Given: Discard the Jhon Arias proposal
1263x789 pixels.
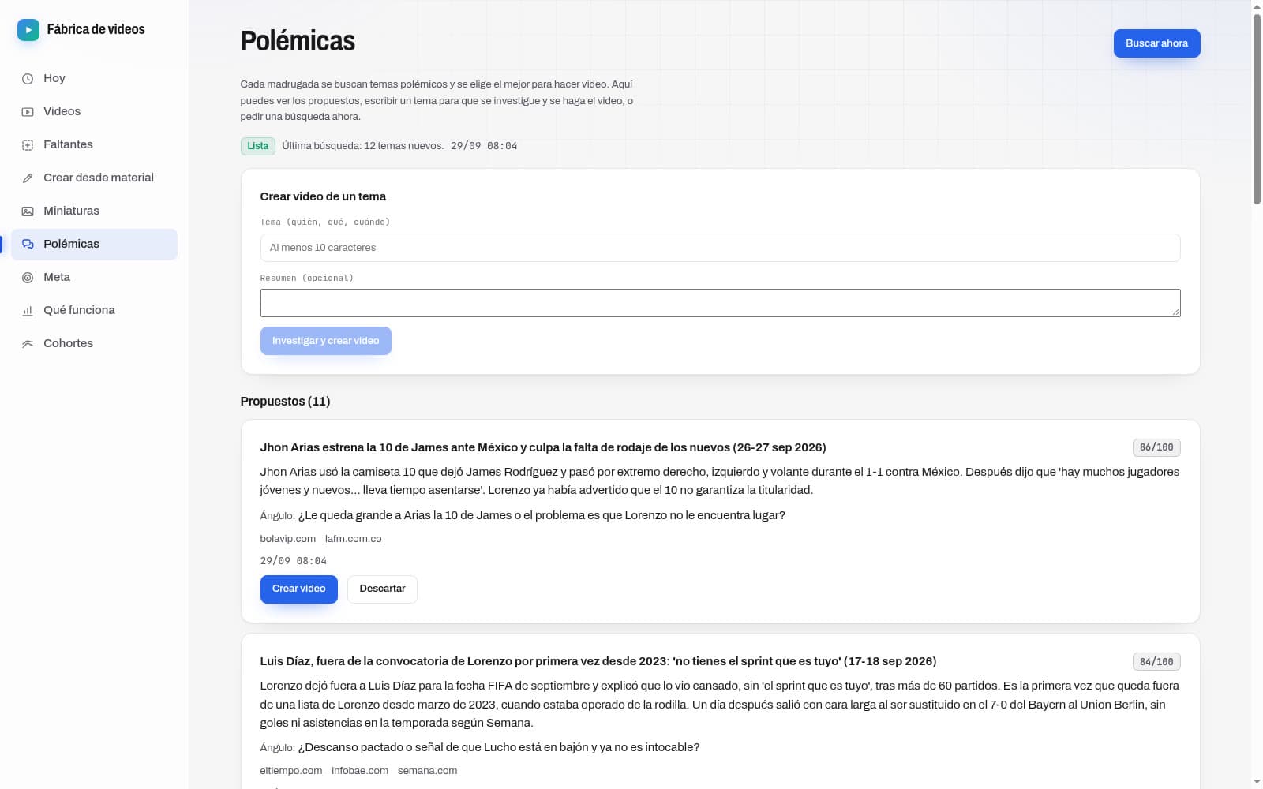Looking at the screenshot, I should coord(382,589).
